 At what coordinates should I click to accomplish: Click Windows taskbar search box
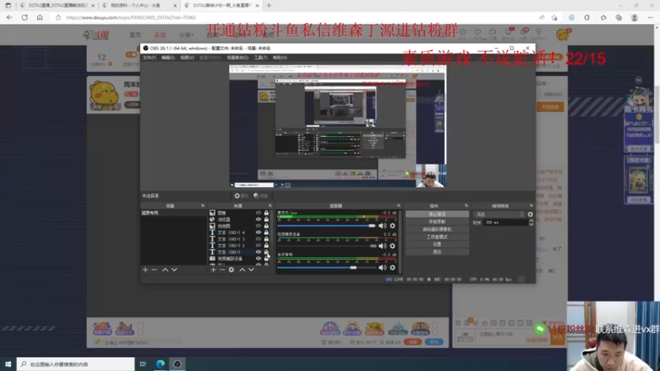click(76, 364)
